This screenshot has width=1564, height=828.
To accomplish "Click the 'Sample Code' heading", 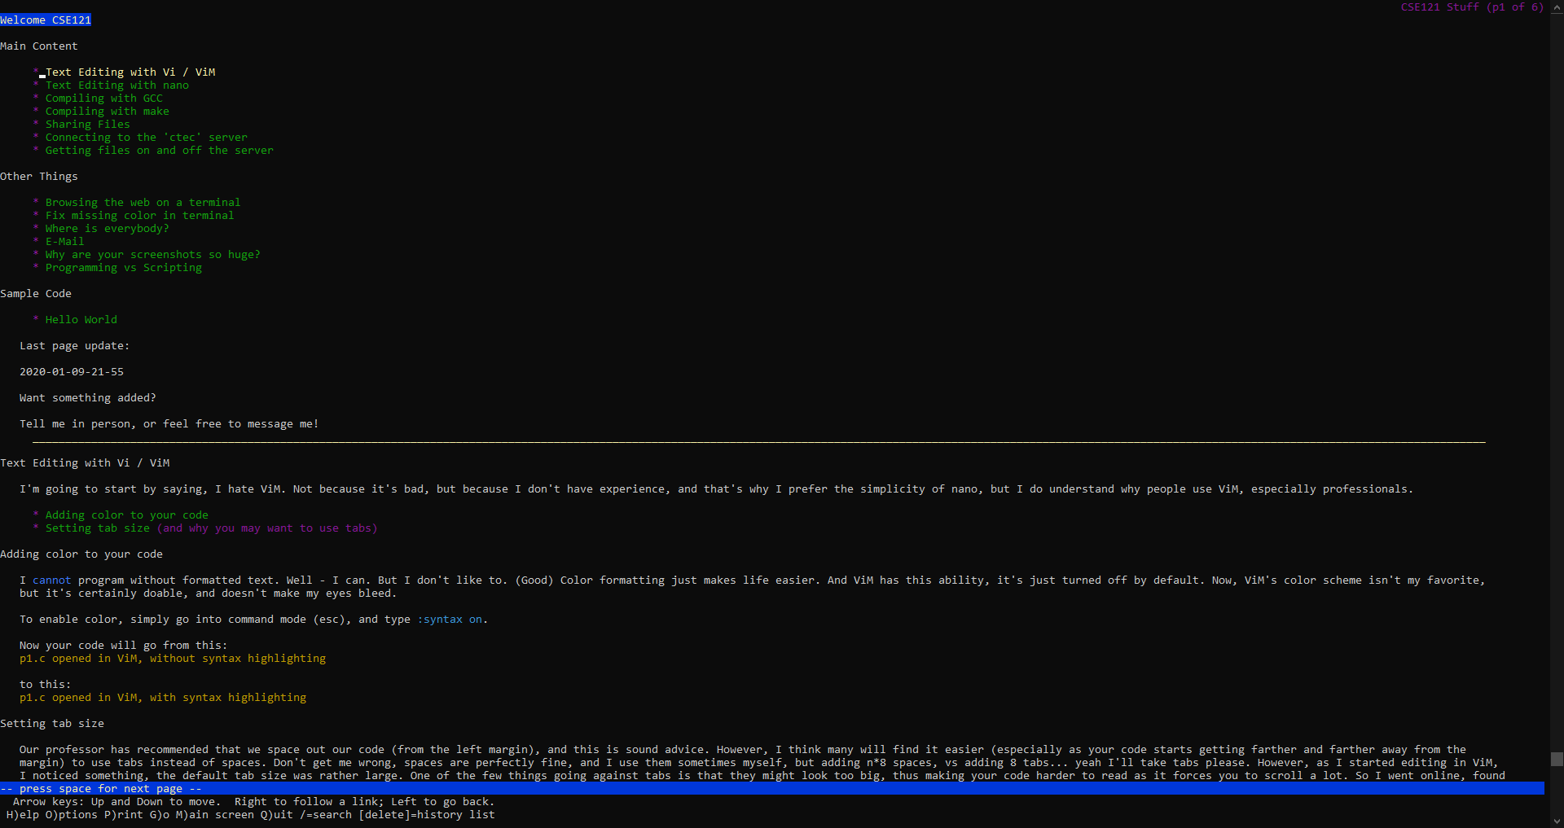I will click(36, 294).
